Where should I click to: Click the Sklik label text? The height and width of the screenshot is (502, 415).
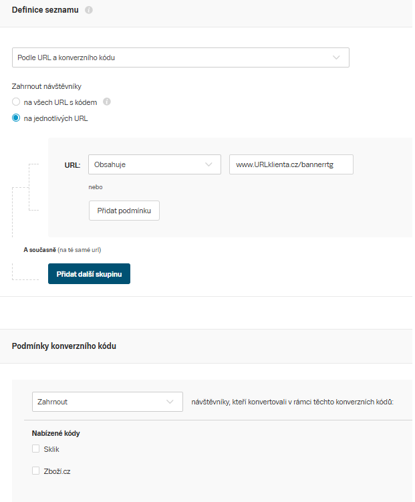tap(51, 449)
